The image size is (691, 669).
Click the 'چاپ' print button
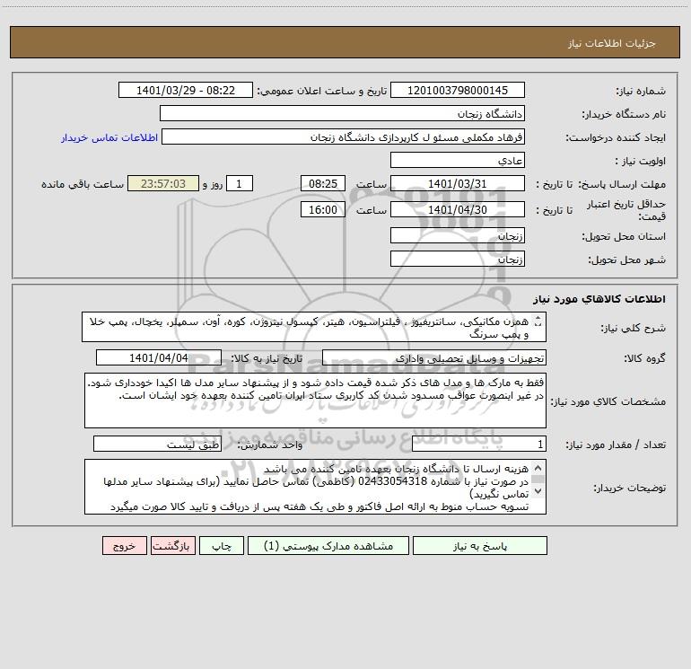(x=222, y=545)
